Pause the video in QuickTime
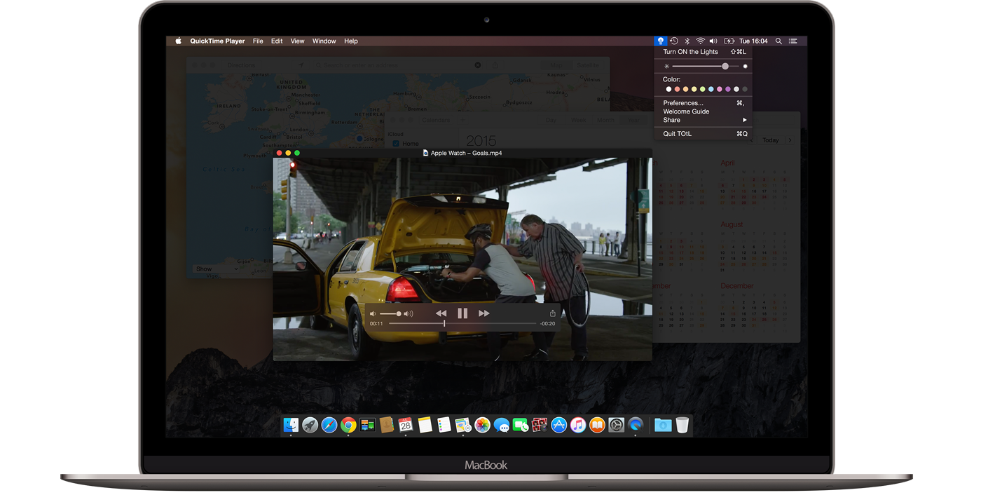This screenshot has width=981, height=502. pos(462,313)
